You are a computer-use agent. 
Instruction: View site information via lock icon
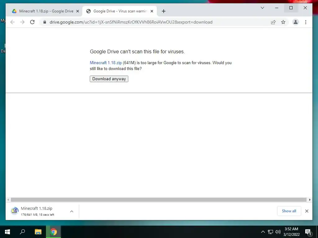click(x=45, y=22)
